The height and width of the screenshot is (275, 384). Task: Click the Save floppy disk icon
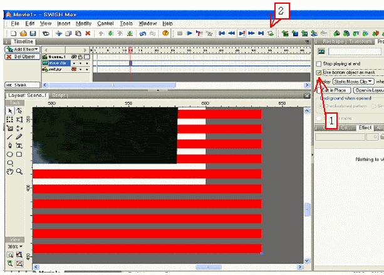click(33, 33)
